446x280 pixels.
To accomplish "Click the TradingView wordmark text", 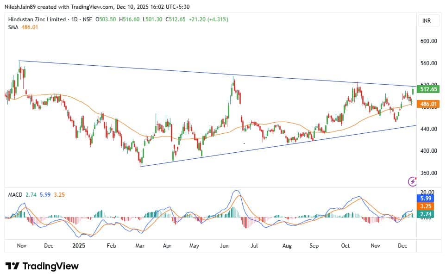I will tap(50, 266).
